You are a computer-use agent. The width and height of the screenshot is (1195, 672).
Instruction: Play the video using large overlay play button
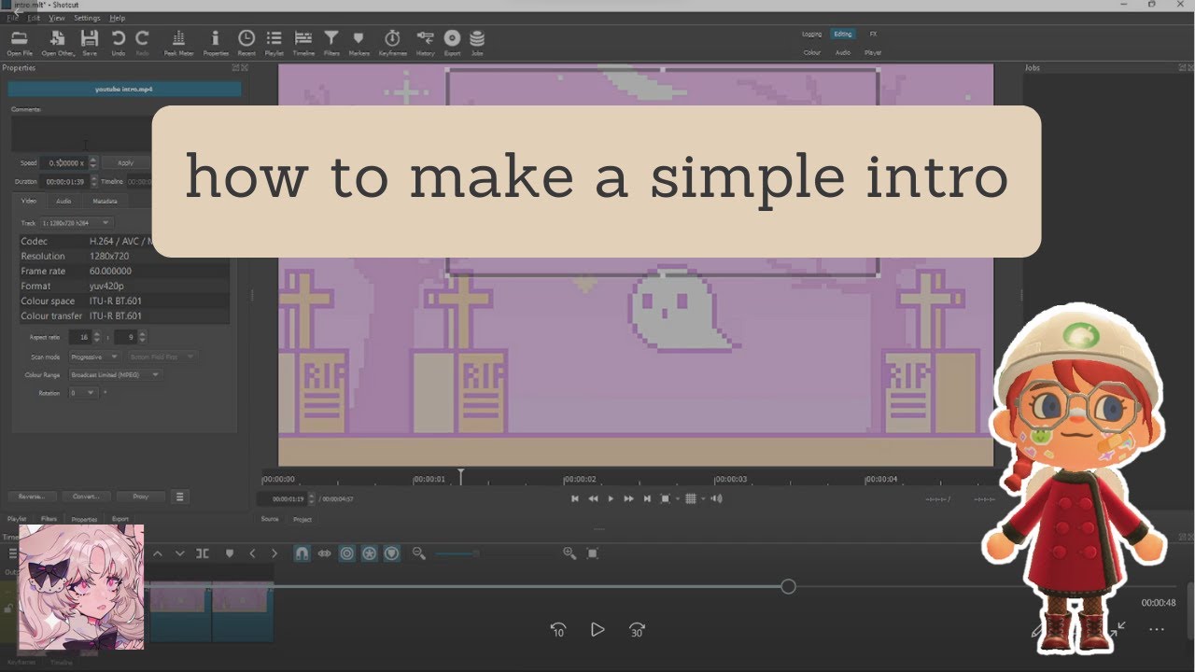597,630
